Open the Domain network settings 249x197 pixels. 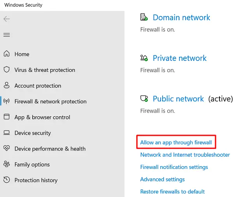tap(181, 18)
